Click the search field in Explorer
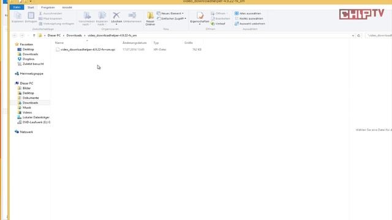Screen dimensions: 392x220 [x=379, y=35]
